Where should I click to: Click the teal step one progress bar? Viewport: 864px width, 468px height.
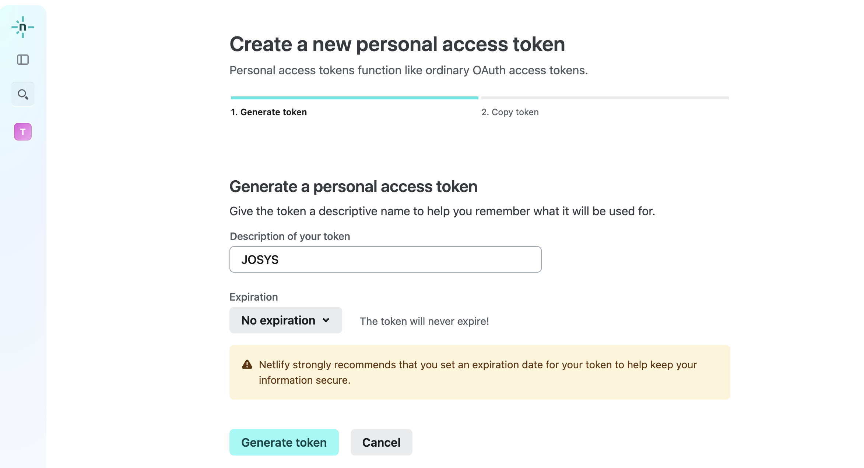pos(354,98)
